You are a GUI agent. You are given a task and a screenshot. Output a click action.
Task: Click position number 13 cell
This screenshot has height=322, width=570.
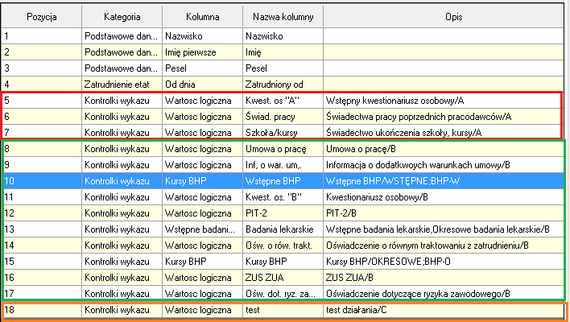pyautogui.click(x=41, y=229)
